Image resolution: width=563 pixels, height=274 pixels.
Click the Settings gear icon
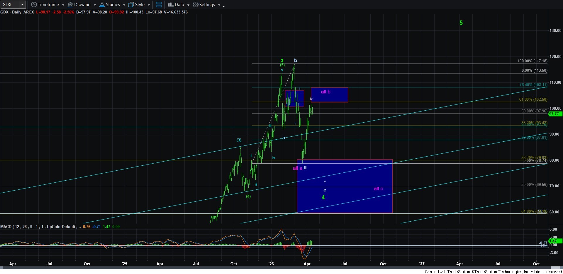(196, 5)
